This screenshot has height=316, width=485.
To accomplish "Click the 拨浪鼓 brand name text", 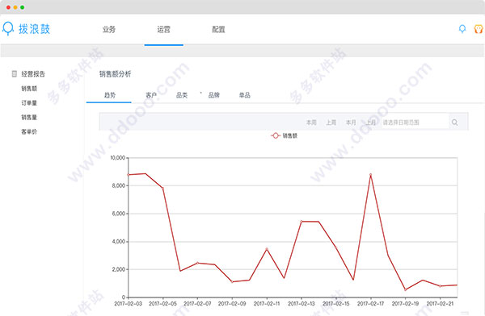I will (34, 29).
